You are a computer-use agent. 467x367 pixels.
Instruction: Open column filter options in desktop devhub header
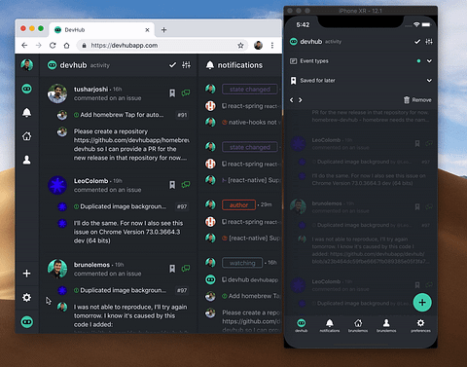point(186,65)
